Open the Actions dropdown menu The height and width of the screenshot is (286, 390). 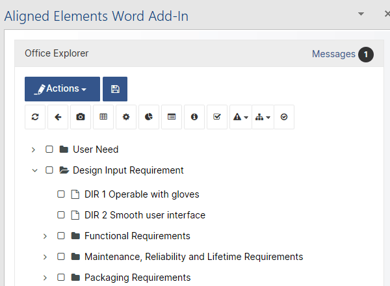pyautogui.click(x=62, y=89)
